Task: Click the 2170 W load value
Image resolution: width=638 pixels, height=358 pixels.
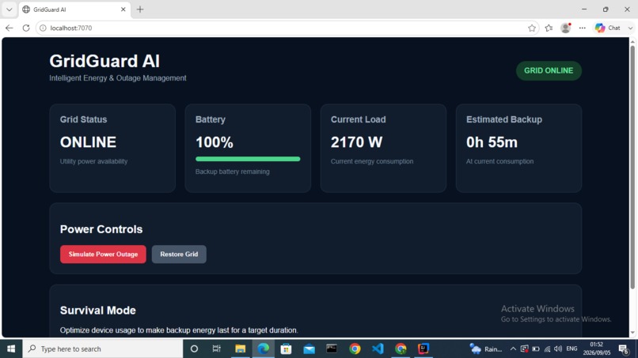Action: point(356,142)
